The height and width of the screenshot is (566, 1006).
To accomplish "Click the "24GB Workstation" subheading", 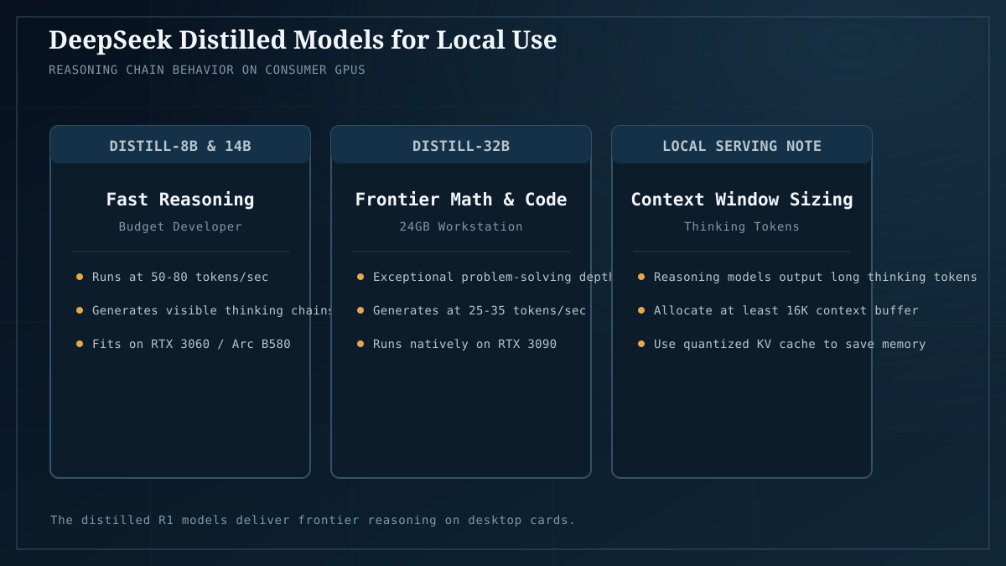I will pyautogui.click(x=461, y=226).
